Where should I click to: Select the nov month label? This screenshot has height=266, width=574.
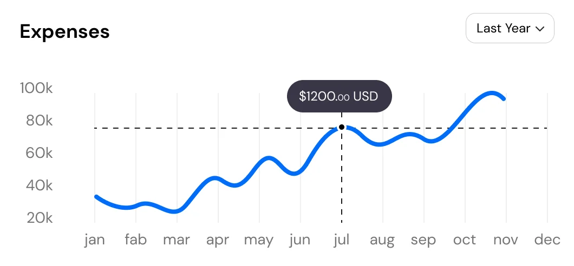(x=506, y=240)
